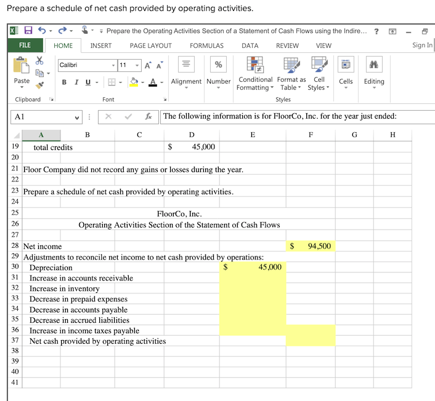Expand the Font Color dropdown arrow
Screen dimensions: 435x401
[x=161, y=82]
